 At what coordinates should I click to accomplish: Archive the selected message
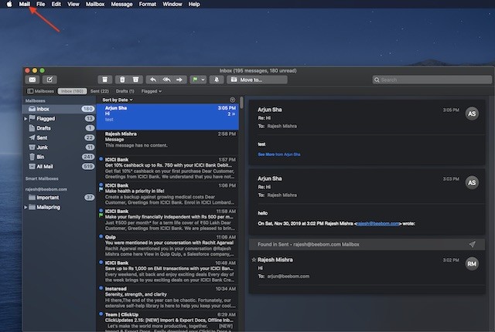[x=105, y=80]
